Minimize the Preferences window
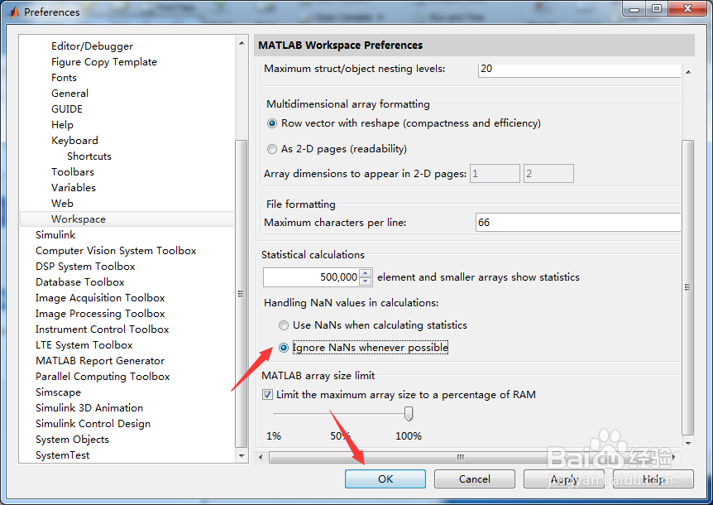Image resolution: width=713 pixels, height=505 pixels. 634,8
